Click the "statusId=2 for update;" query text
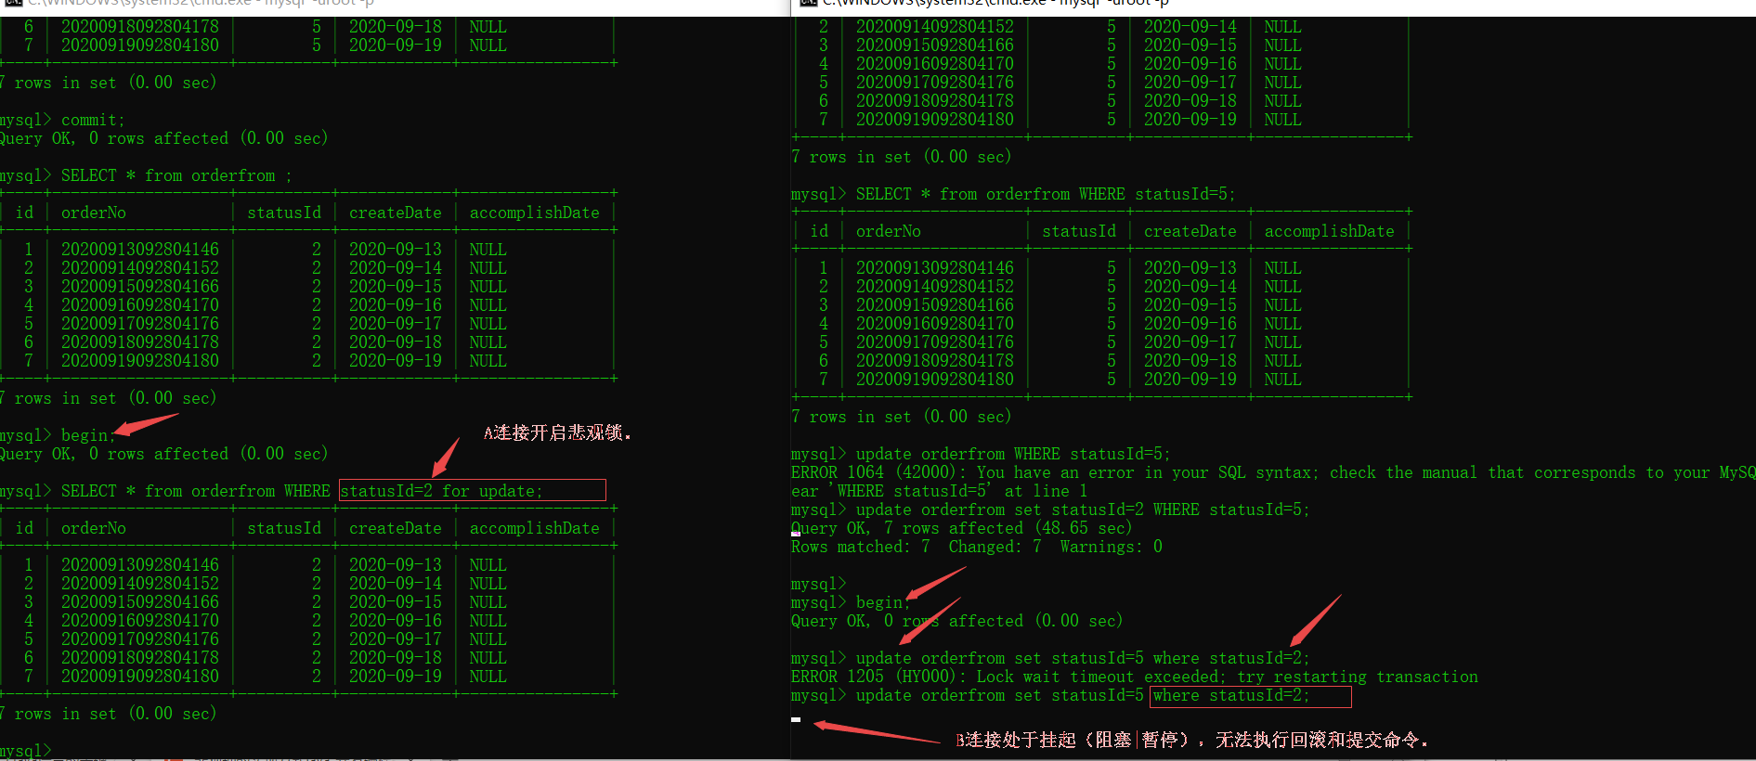The image size is (1756, 761). click(441, 491)
